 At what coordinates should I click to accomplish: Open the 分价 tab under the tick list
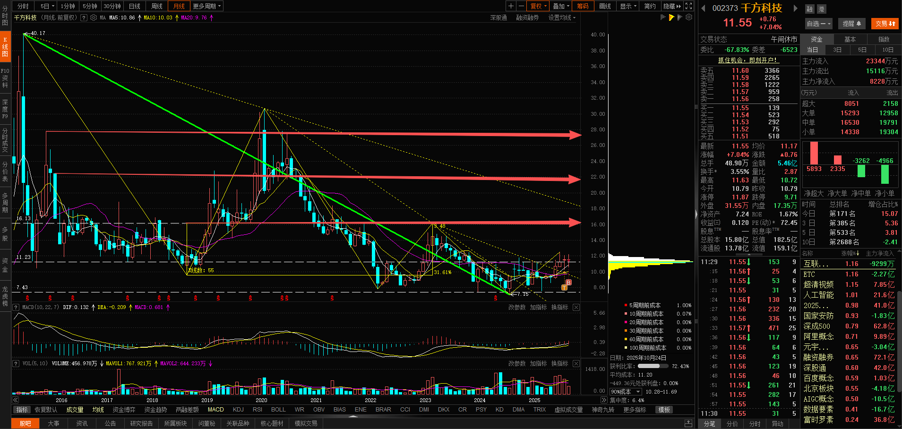[x=732, y=424]
